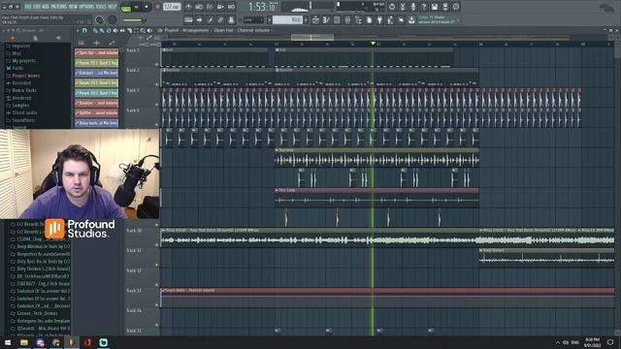Open the playlist options arrow menu
The image size is (621, 349).
pyautogui.click(x=78, y=30)
